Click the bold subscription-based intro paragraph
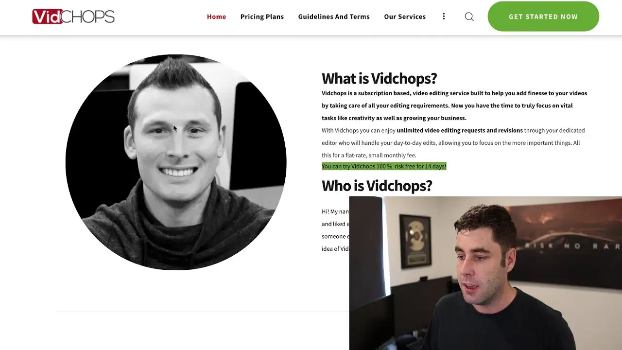This screenshot has width=622, height=350. (454, 105)
